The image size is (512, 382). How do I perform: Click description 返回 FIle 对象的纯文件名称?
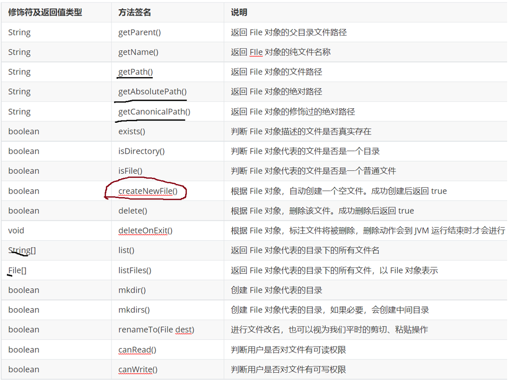281,52
